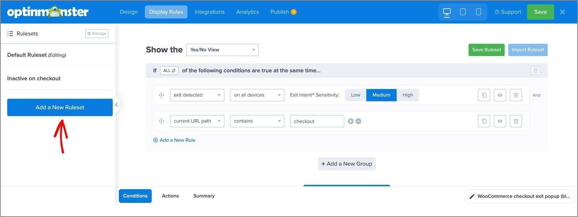The height and width of the screenshot is (217, 578).
Task: Delete the condition group via trash icon
Action: click(x=535, y=71)
